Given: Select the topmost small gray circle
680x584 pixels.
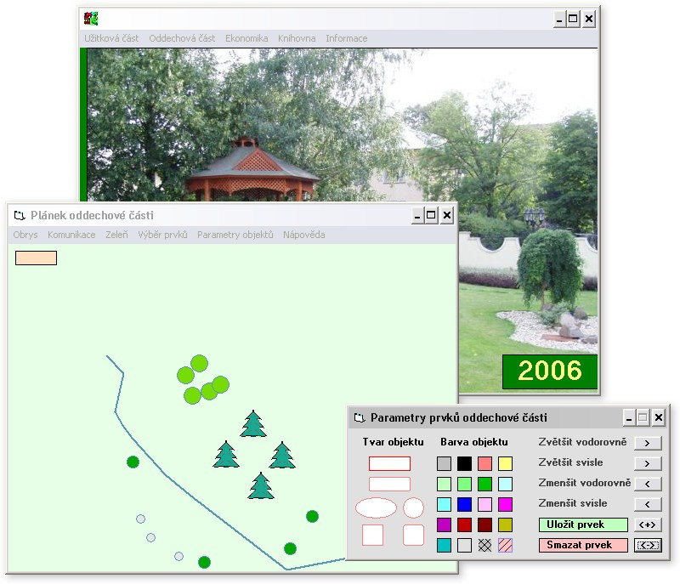Looking at the screenshot, I should tap(140, 519).
